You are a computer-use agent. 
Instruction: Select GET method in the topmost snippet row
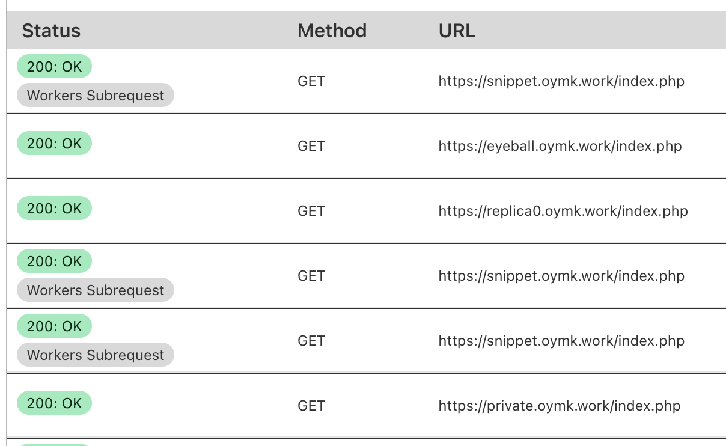(311, 81)
